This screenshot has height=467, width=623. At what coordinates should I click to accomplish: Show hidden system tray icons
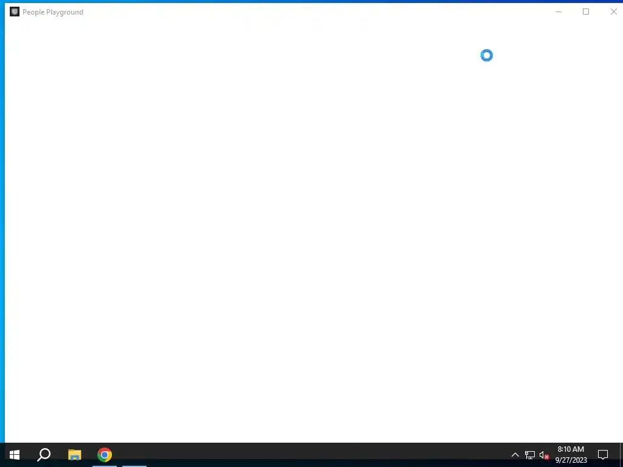[515, 455]
